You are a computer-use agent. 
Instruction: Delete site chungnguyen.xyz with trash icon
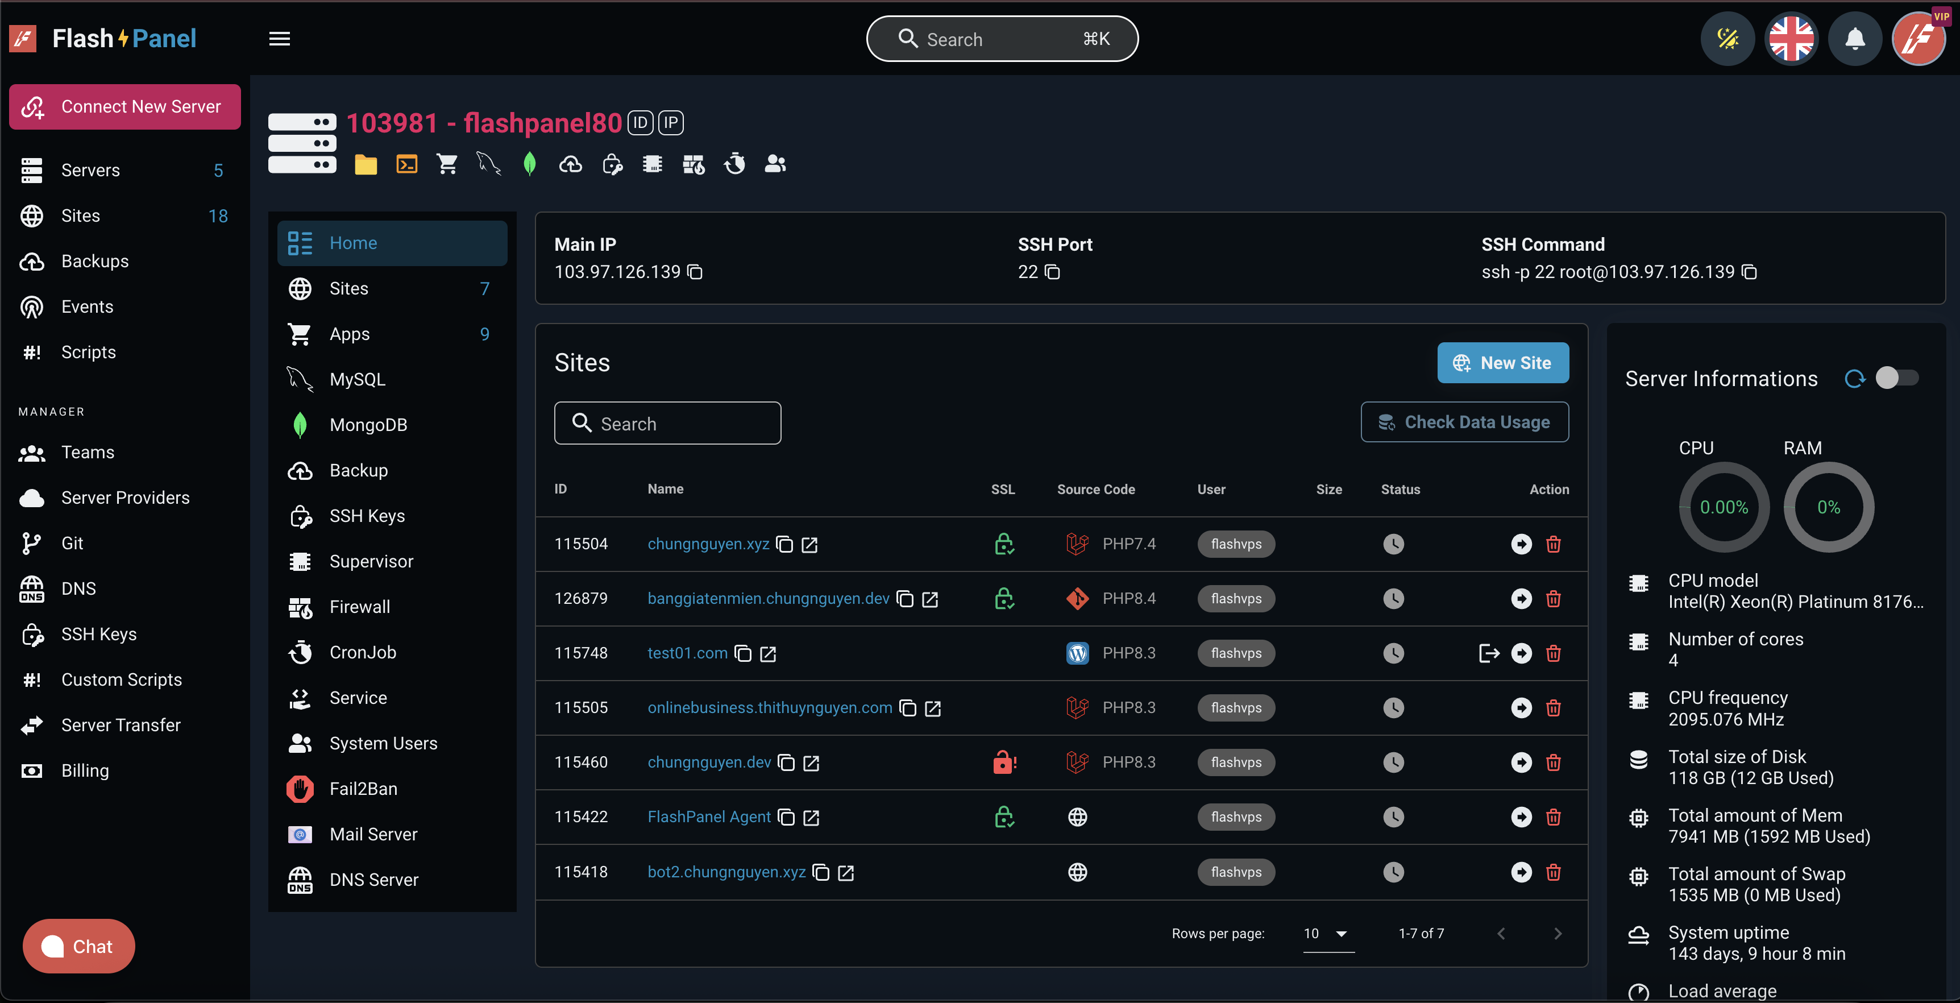[x=1553, y=544]
